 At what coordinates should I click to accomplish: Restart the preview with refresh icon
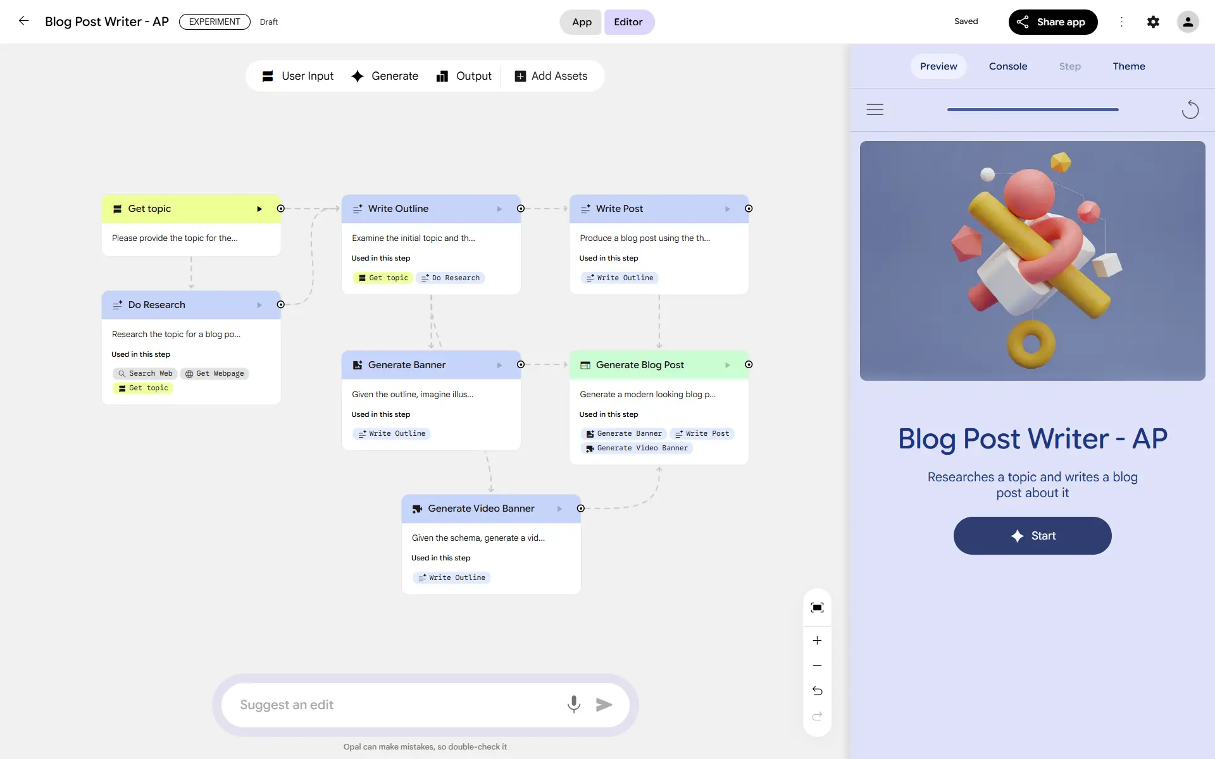[x=1190, y=109]
